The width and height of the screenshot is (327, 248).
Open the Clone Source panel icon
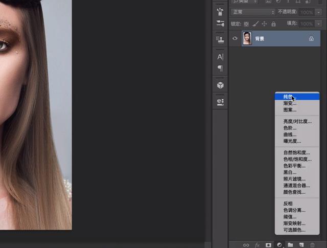pos(220,39)
